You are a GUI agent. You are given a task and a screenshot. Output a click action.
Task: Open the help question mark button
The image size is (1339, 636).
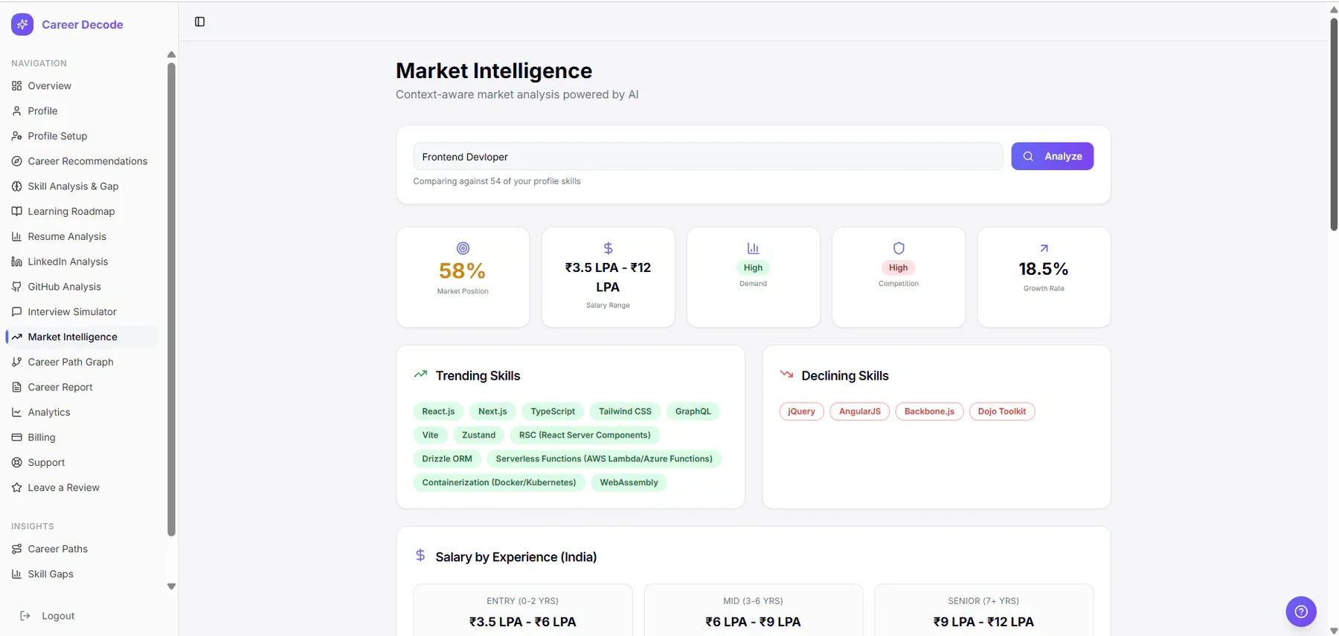click(1301, 611)
